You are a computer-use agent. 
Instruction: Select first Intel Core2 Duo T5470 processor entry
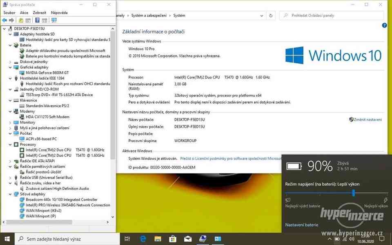coord(65,150)
